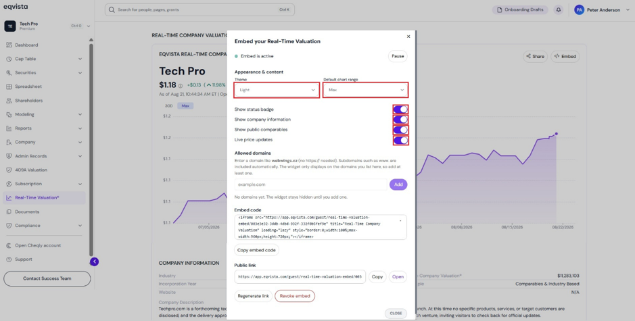Expand the Reports submenu chevron

click(80, 128)
